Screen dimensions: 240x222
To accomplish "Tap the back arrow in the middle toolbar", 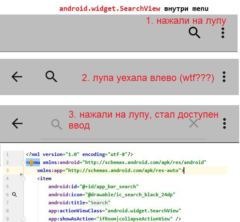I will [17, 77].
